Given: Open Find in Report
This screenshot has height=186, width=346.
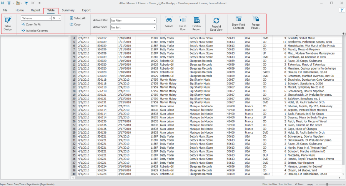Looking at the screenshot, I should click(196, 23).
